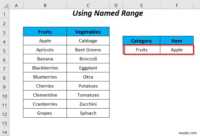
Task: Select the Fruits cell under Category
Action: pos(142,50)
